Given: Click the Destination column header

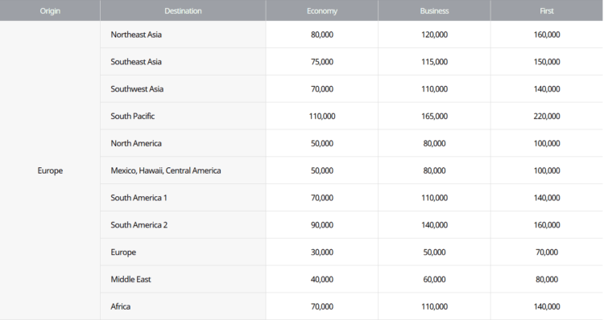Looking at the screenshot, I should click(x=183, y=10).
